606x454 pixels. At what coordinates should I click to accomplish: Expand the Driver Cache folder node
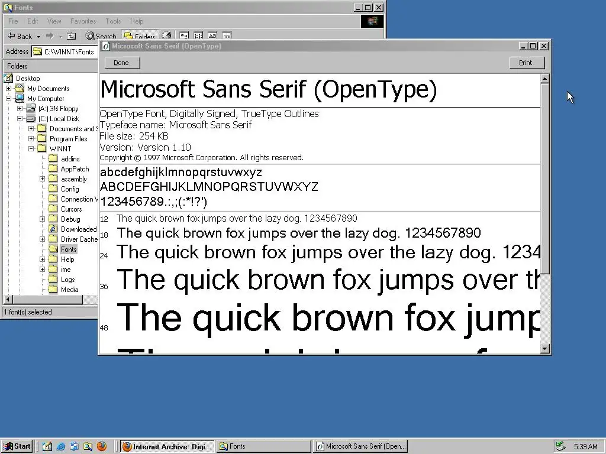(42, 239)
